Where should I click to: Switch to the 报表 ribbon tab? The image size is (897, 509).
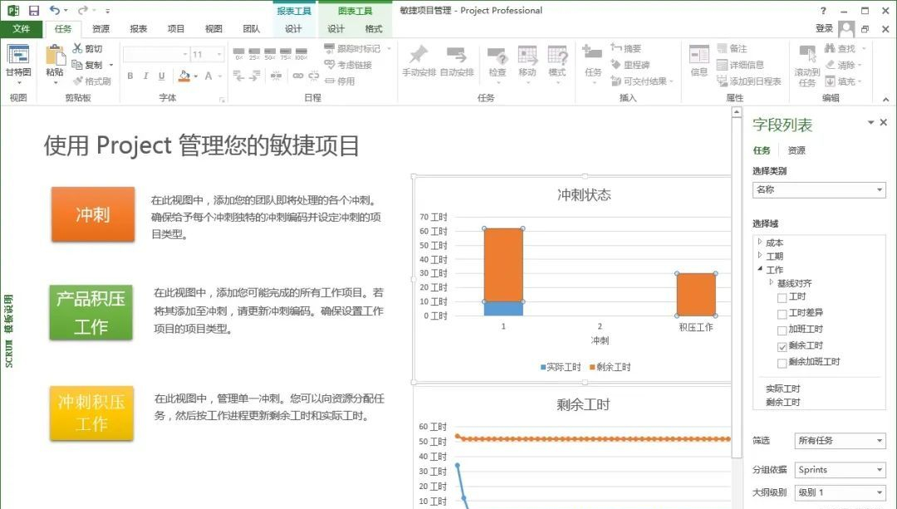pyautogui.click(x=139, y=28)
